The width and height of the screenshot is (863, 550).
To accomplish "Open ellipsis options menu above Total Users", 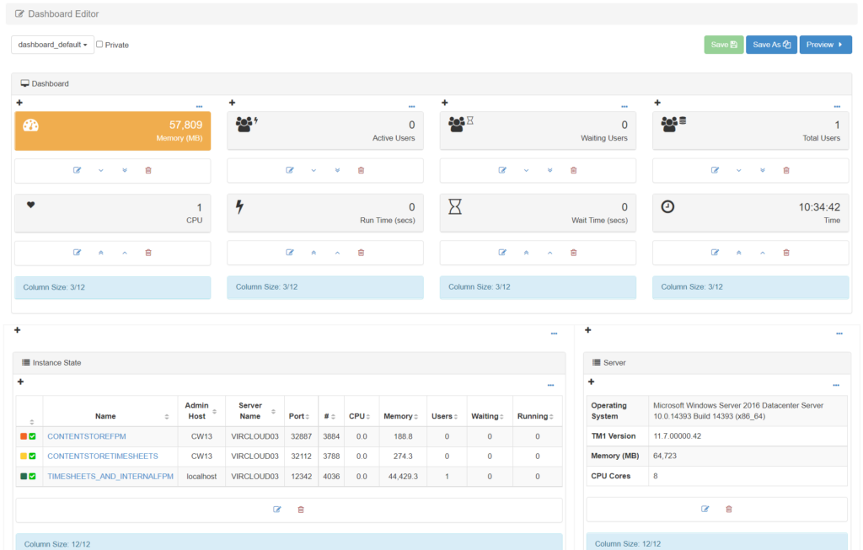I will click(x=837, y=107).
